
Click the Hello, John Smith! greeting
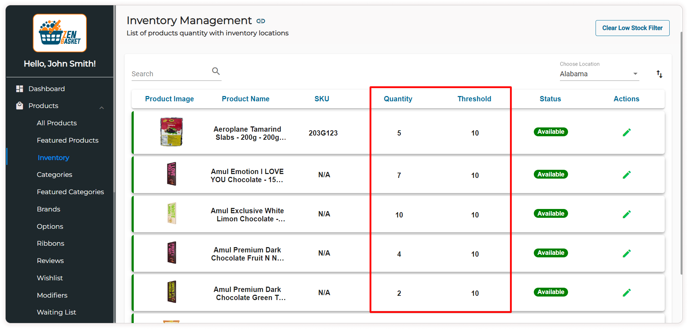[x=60, y=64]
